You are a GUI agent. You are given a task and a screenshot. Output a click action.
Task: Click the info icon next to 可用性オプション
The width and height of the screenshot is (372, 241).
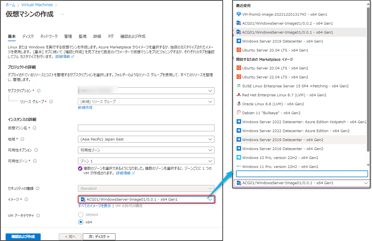36,150
